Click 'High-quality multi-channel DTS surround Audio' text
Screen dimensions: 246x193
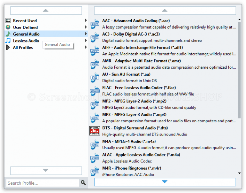pyautogui.click(x=145, y=134)
